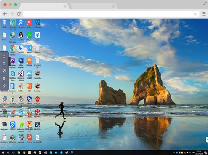The height and width of the screenshot is (155, 208).
Task: Open the clipboard icon in the side panel
Action: point(4,64)
